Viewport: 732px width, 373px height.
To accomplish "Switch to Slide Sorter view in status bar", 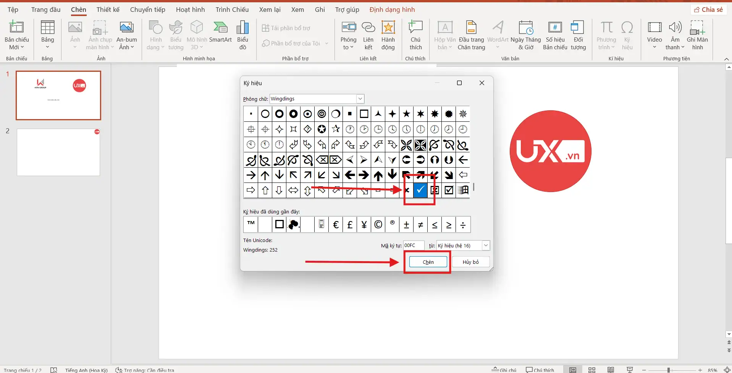I will [592, 370].
